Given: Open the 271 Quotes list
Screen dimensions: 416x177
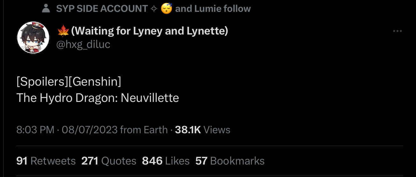Looking at the screenshot, I should click(108, 161).
